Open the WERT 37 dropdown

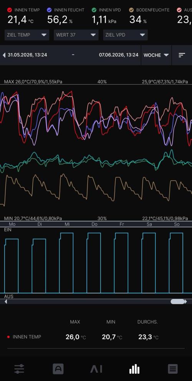click(76, 35)
